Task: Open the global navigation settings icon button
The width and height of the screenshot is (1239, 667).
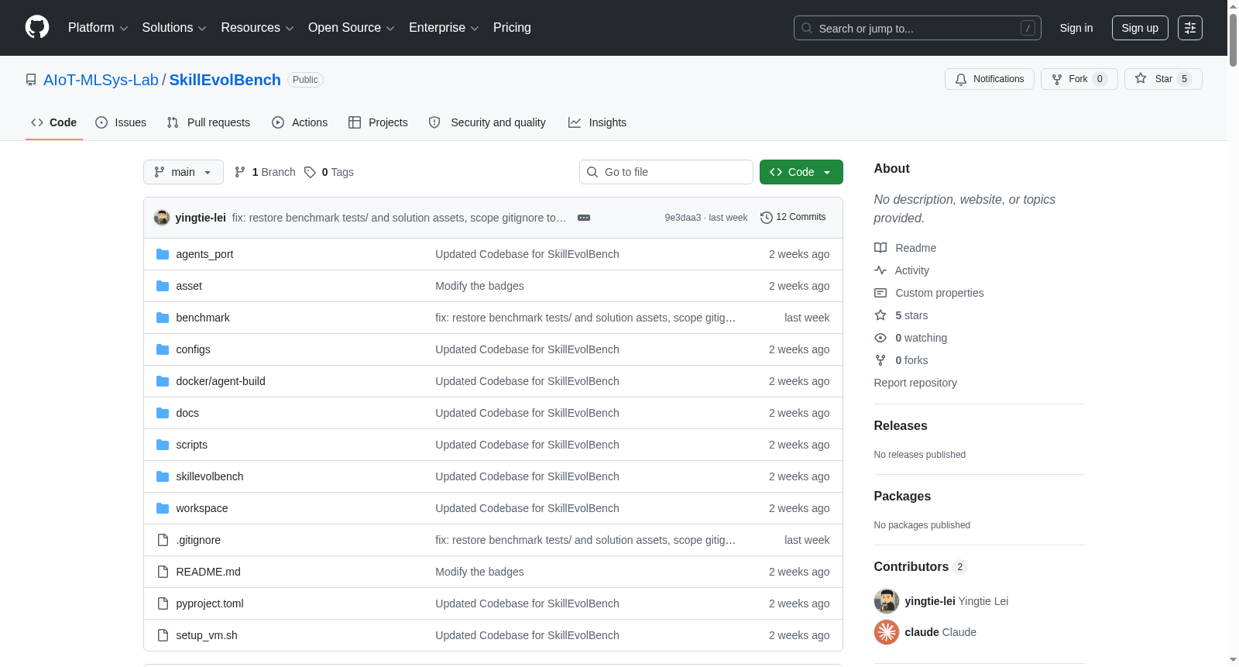Action: point(1190,28)
